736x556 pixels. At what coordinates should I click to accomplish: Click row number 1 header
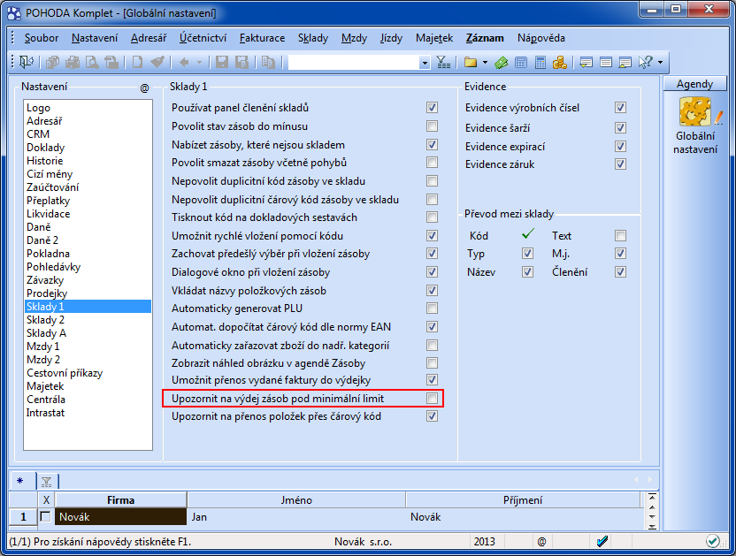[x=23, y=517]
